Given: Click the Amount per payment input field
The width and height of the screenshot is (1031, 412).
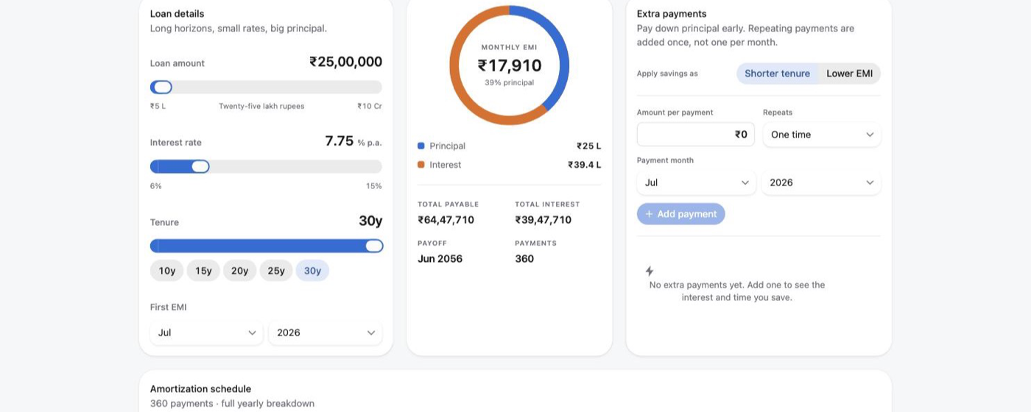Looking at the screenshot, I should pos(696,135).
